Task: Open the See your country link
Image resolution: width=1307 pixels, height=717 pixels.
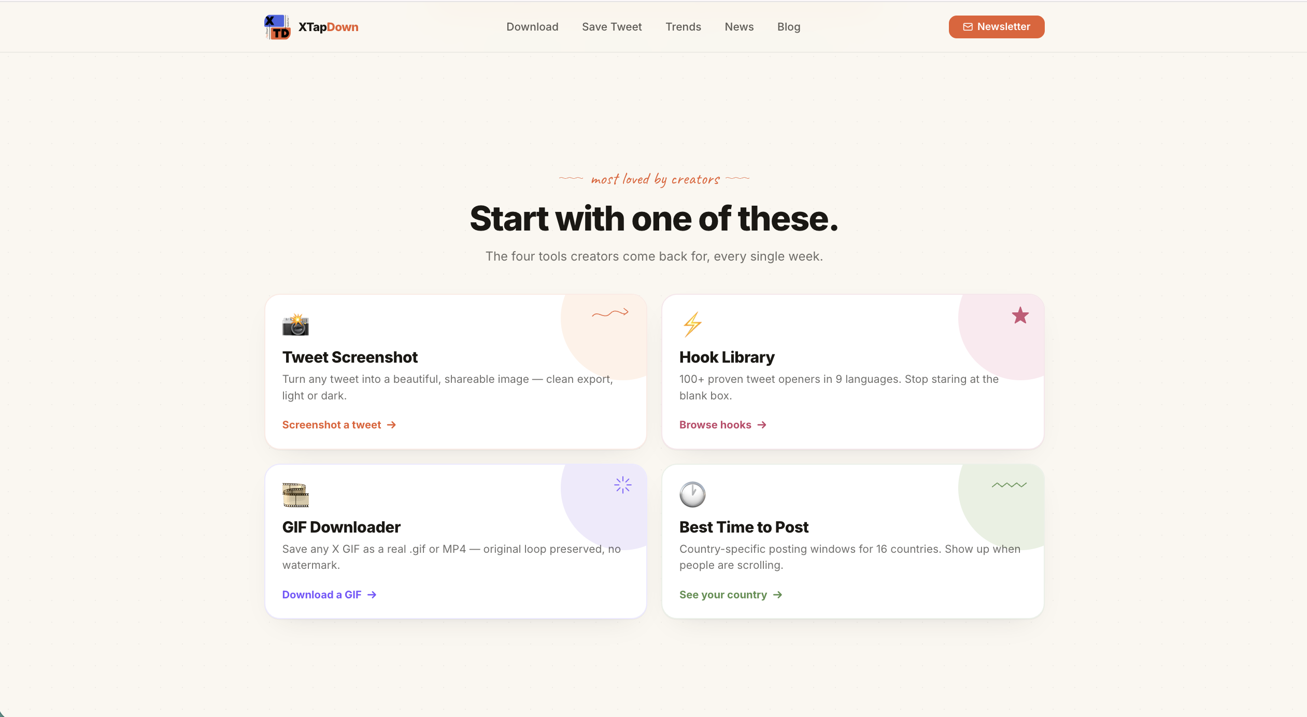Action: 731,595
